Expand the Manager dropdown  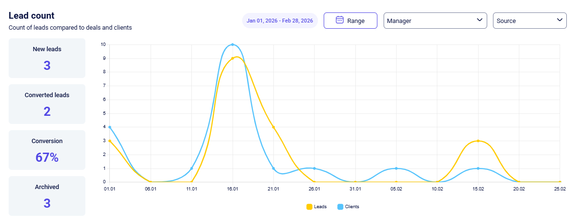(x=435, y=21)
